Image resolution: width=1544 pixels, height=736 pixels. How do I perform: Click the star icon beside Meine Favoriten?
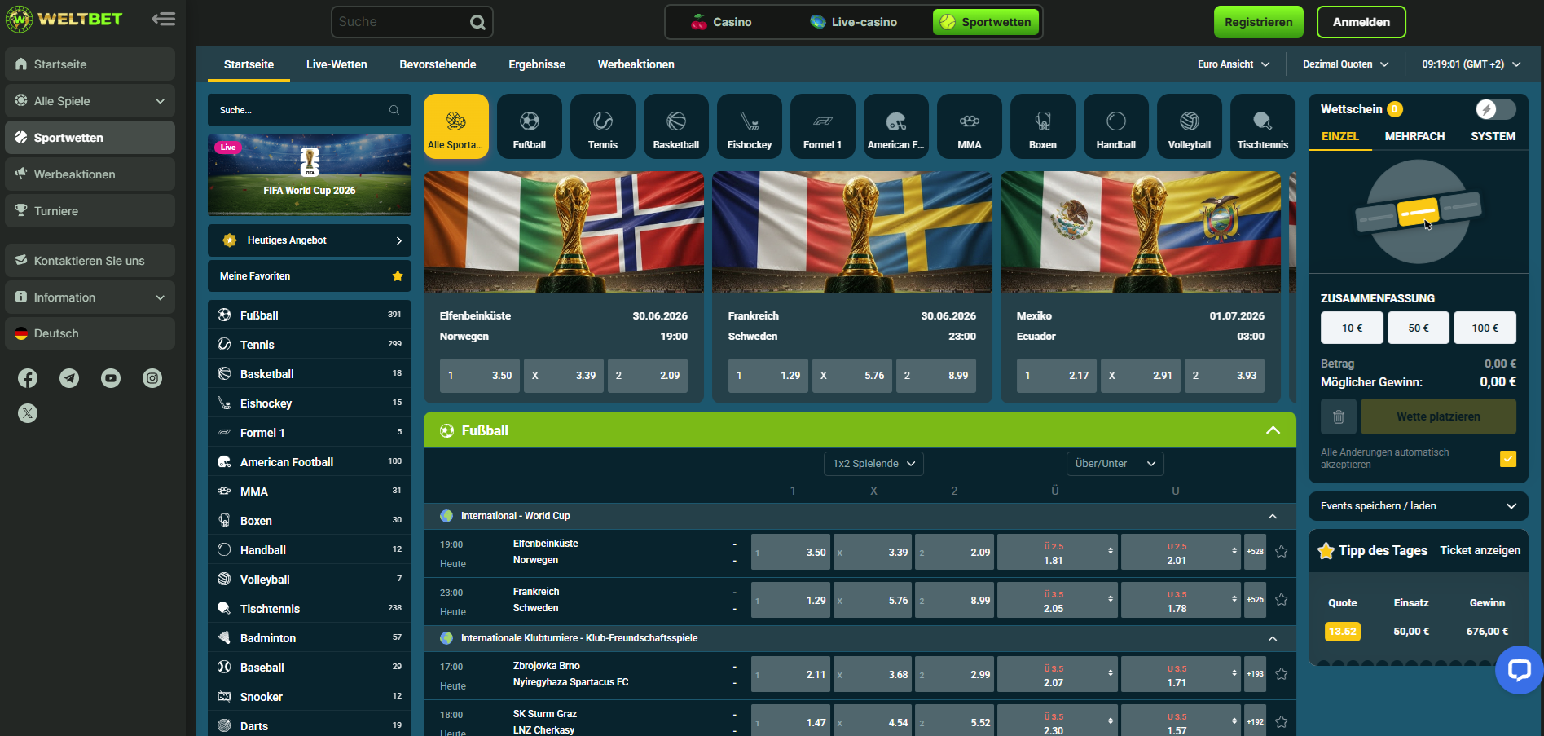click(x=398, y=276)
